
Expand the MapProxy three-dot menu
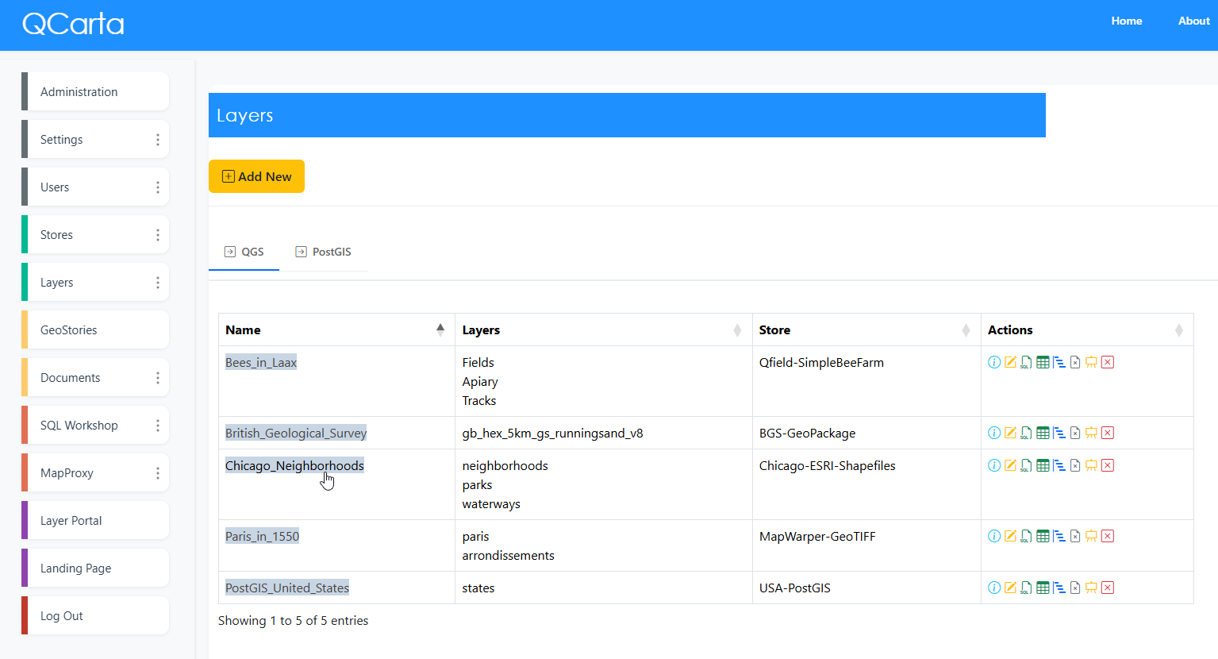pyautogui.click(x=158, y=473)
